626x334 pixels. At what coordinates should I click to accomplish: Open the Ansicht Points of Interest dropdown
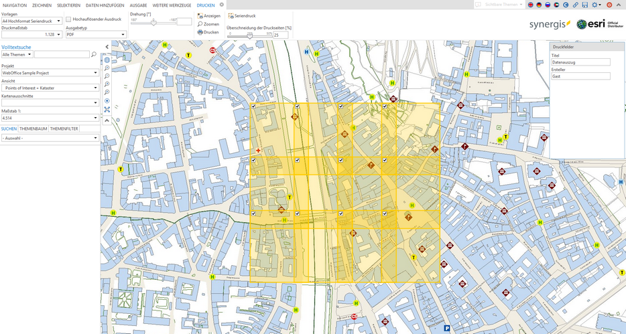point(50,88)
